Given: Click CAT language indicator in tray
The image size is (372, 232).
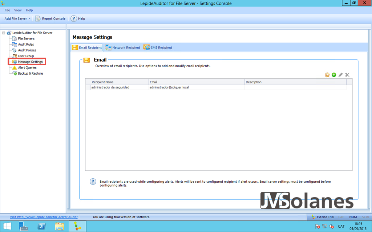Looking at the screenshot, I should (x=341, y=226).
